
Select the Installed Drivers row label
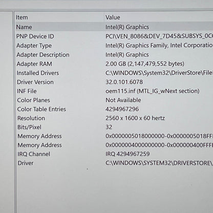38,73
